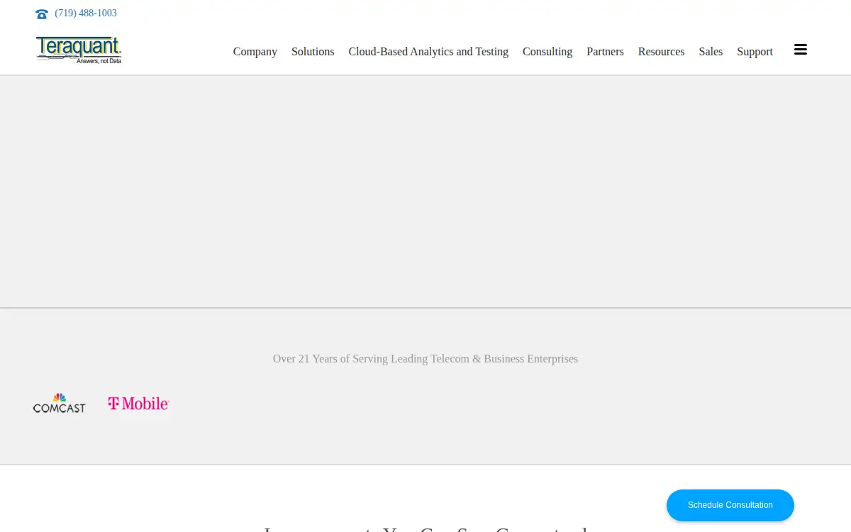
Task: Call the (719) 488-1003 phone link
Action: pos(86,13)
